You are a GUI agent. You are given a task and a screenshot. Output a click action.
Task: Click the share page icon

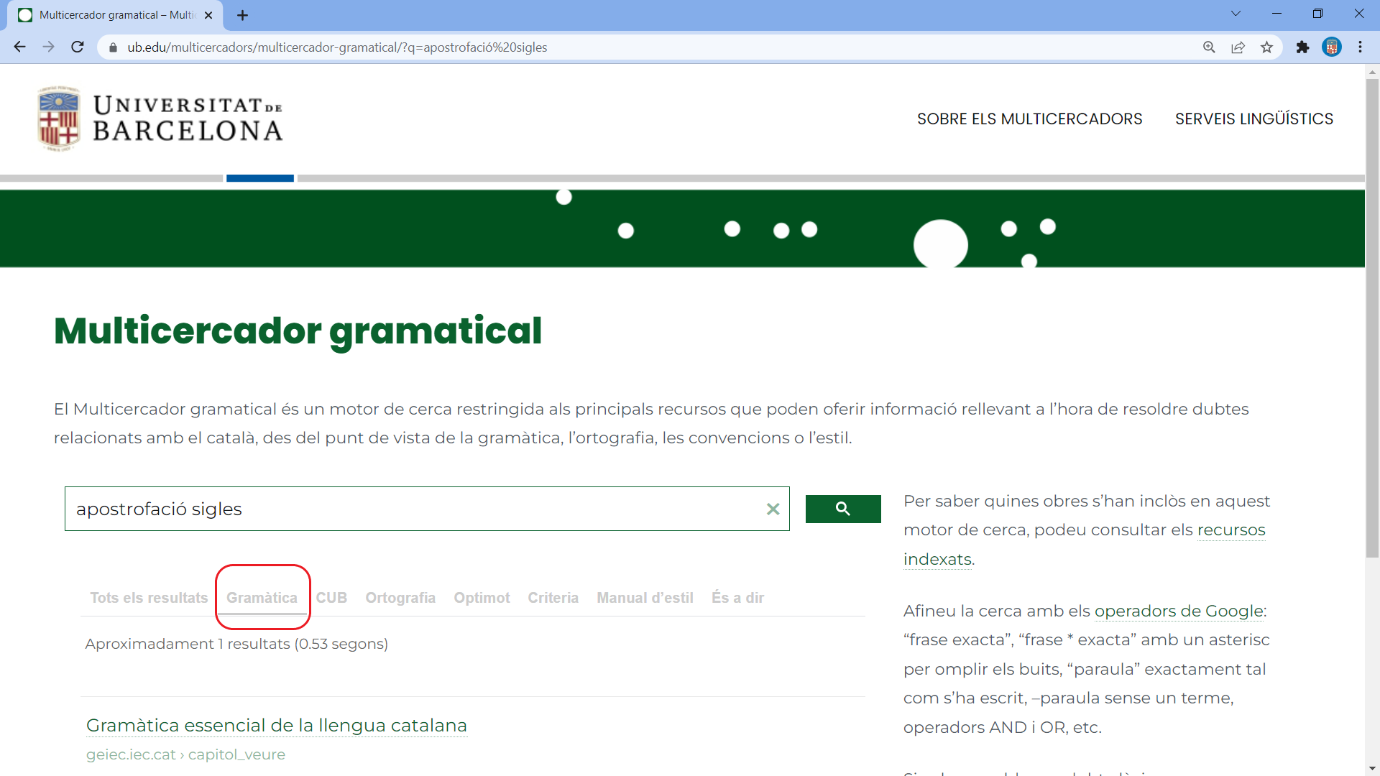1238,47
